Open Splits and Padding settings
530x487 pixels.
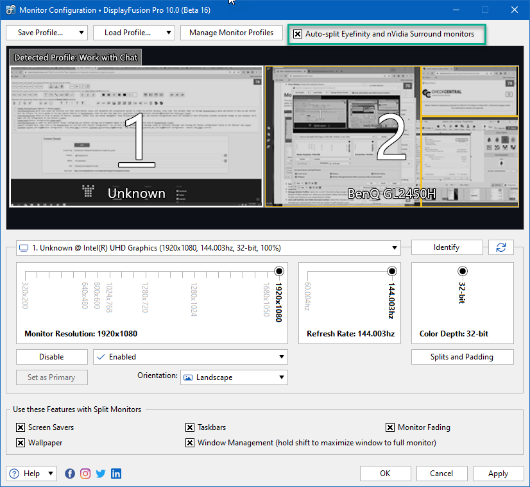462,357
